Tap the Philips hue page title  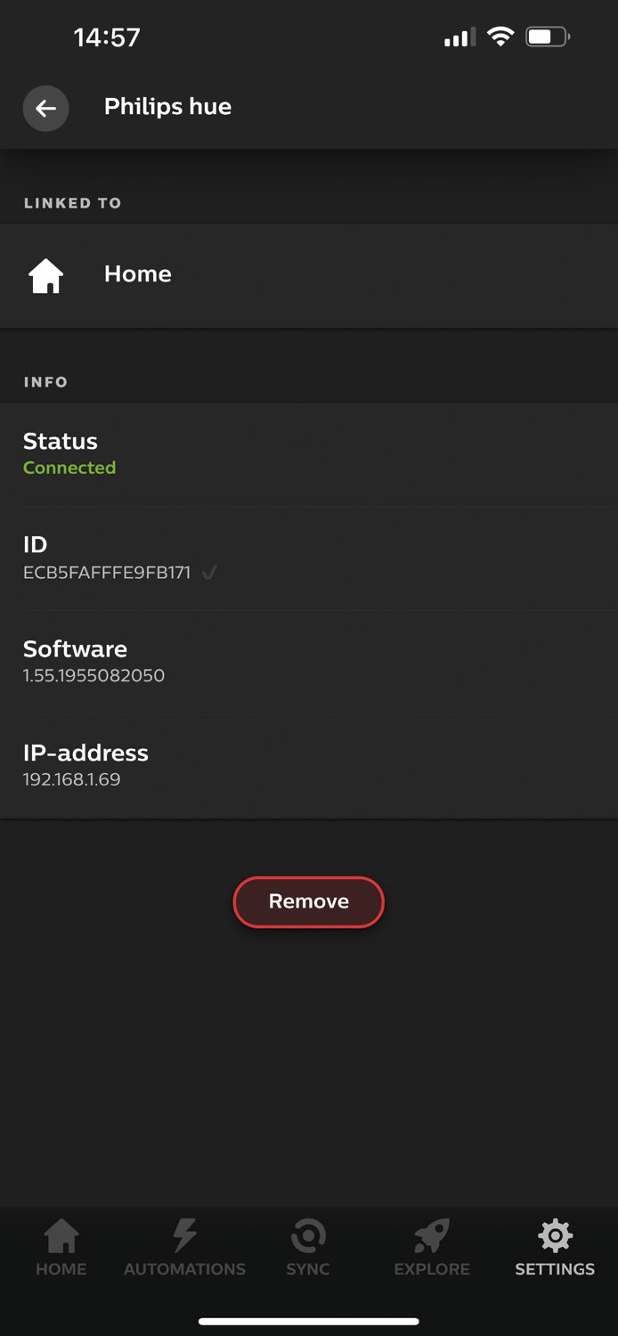pos(167,107)
